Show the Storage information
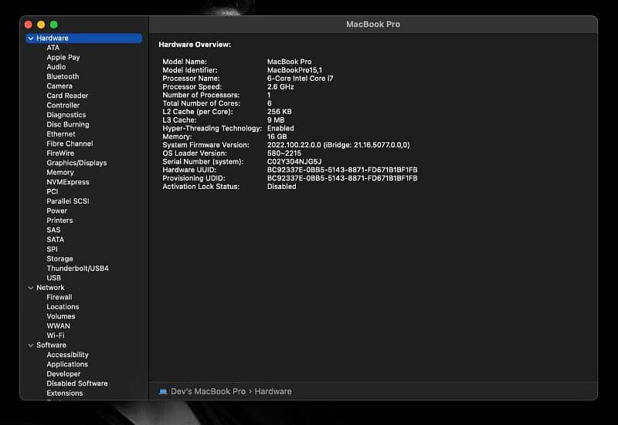Screen dimensions: 618x425 tap(59, 259)
